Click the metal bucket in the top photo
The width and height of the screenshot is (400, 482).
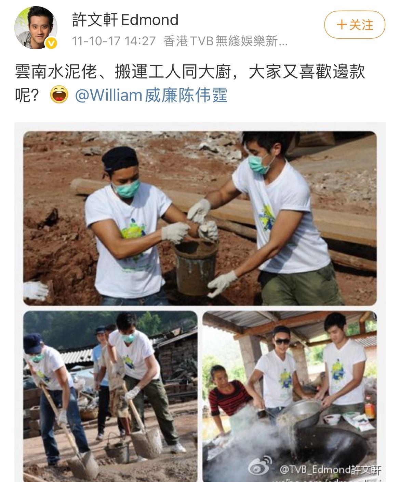196,267
